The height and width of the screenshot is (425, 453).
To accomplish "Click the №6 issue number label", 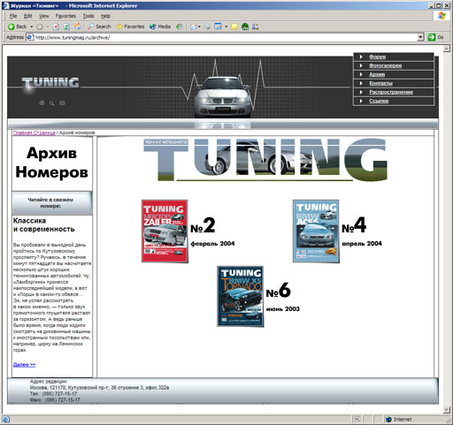I will point(278,291).
